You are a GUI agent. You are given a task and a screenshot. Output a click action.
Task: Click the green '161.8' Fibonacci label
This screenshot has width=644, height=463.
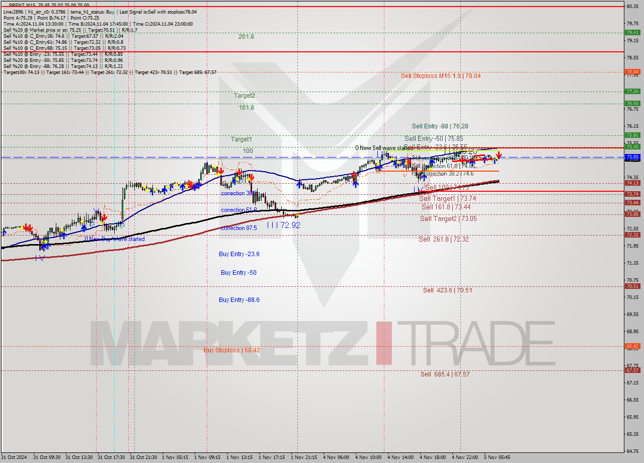pyautogui.click(x=246, y=107)
